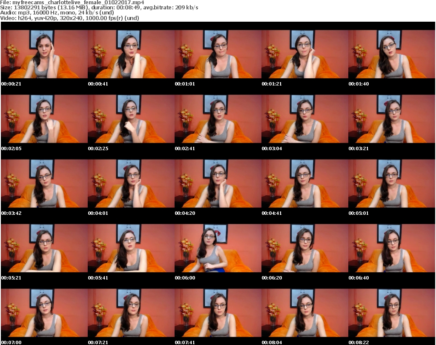Click the timestamp label 00:01:01
This screenshot has height=345, width=436.
click(x=185, y=84)
